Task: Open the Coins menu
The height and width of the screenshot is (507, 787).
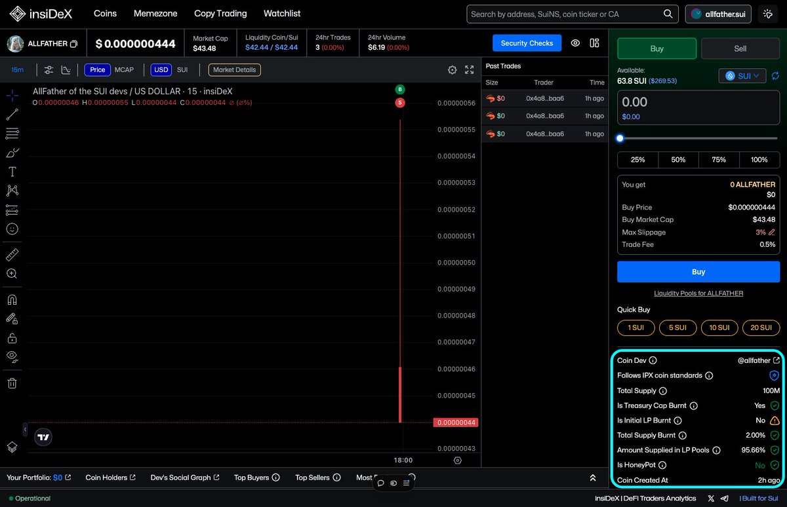Action: (106, 13)
